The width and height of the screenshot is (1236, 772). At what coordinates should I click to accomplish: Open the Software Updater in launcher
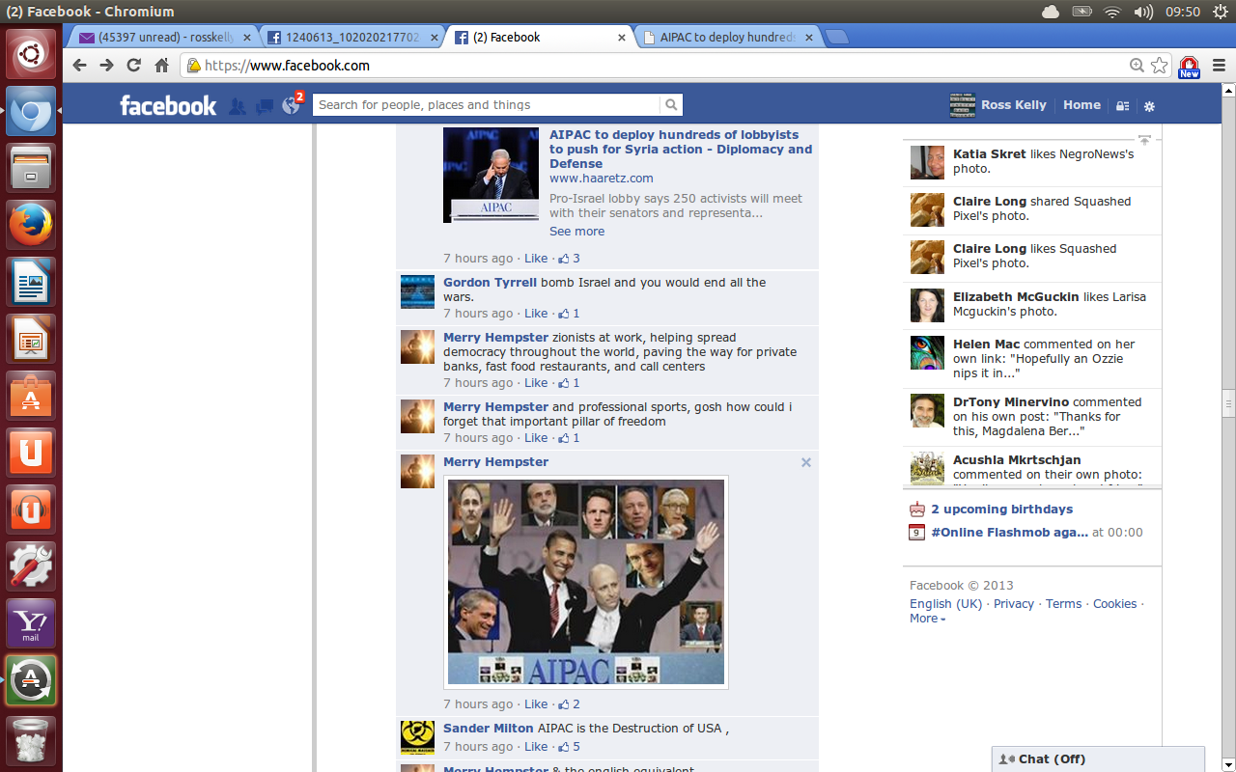pos(31,680)
